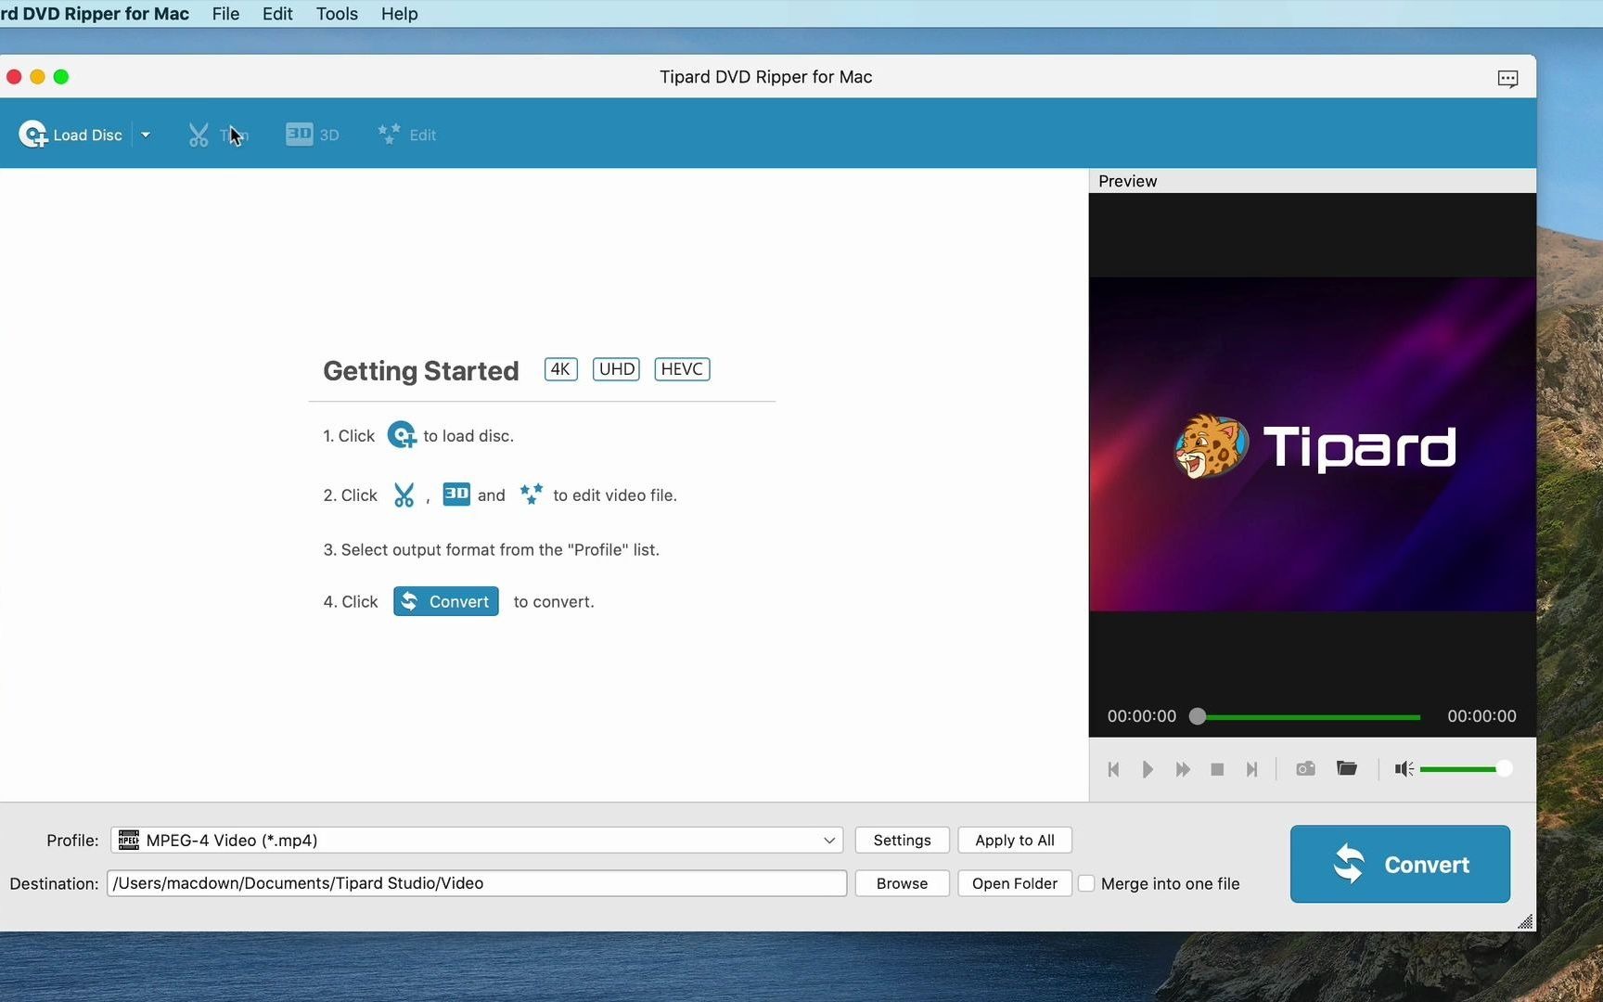Viewport: 1603px width, 1002px height.
Task: Open the Help menu
Action: (x=398, y=13)
